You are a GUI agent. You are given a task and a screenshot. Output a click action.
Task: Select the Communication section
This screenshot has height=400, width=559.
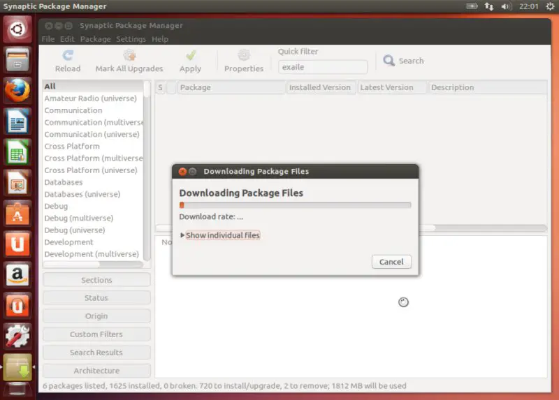coord(93,110)
